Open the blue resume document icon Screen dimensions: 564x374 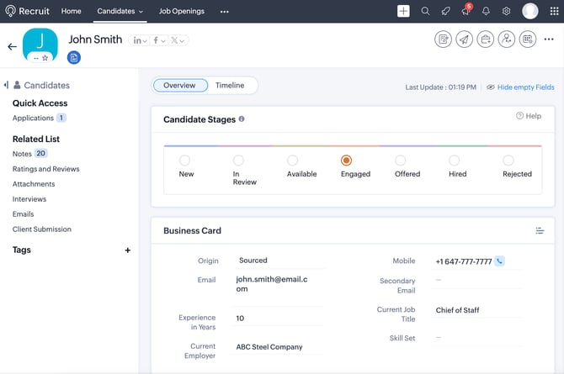pos(74,57)
